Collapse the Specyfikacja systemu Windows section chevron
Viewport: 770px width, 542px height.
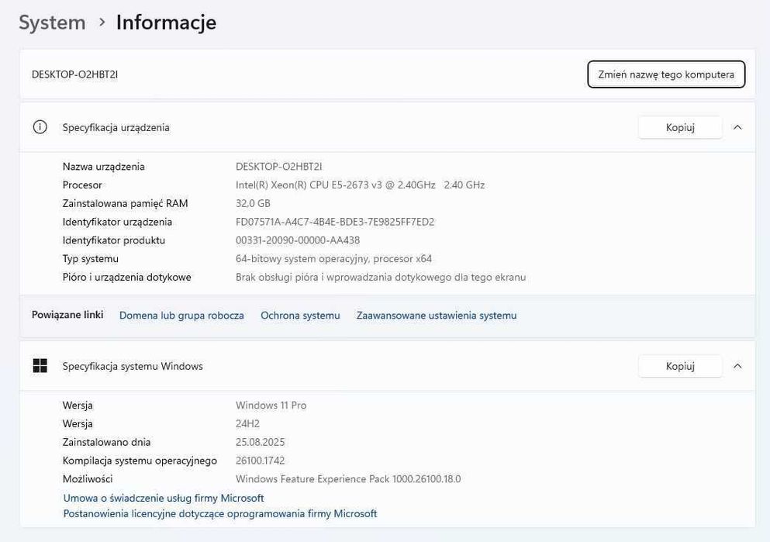pyautogui.click(x=737, y=366)
